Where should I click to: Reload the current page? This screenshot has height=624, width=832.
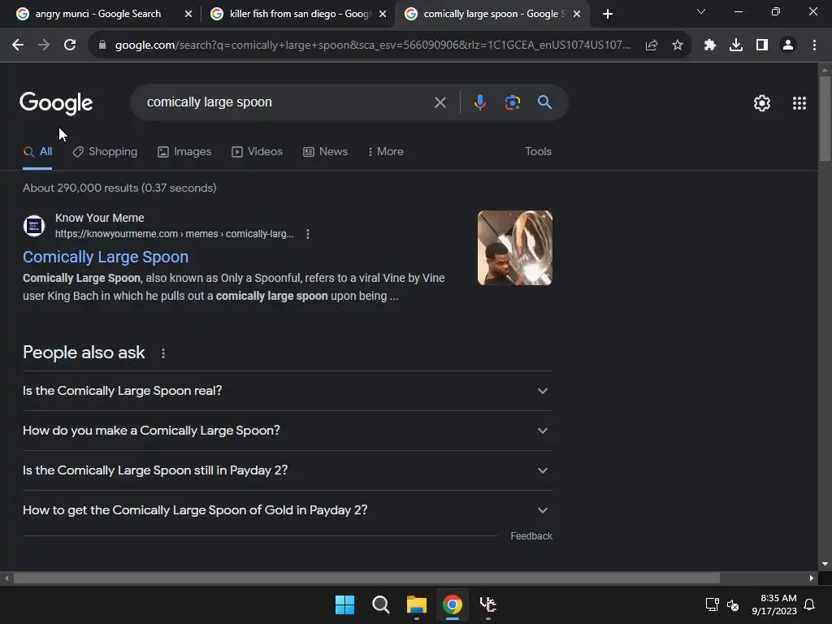[70, 45]
